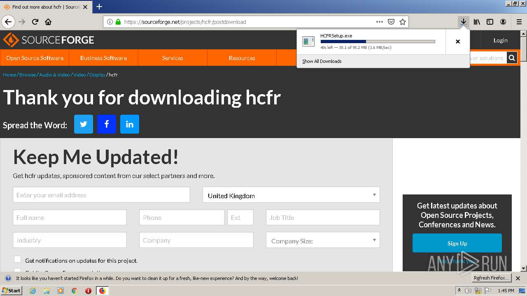Cancel the HCFRSetup.exe download
The width and height of the screenshot is (527, 296).
click(457, 42)
